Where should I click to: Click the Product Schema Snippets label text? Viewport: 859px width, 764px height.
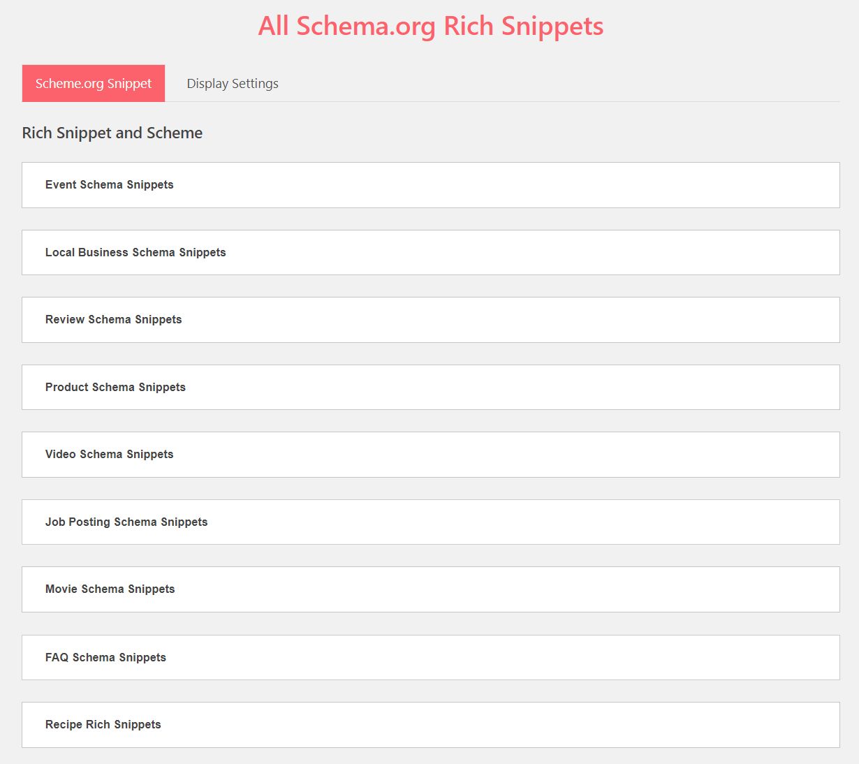(116, 387)
